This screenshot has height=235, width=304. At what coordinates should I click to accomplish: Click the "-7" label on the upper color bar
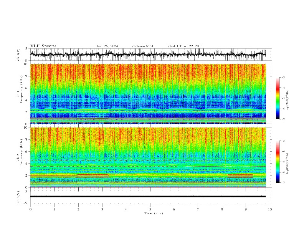pos(283,119)
